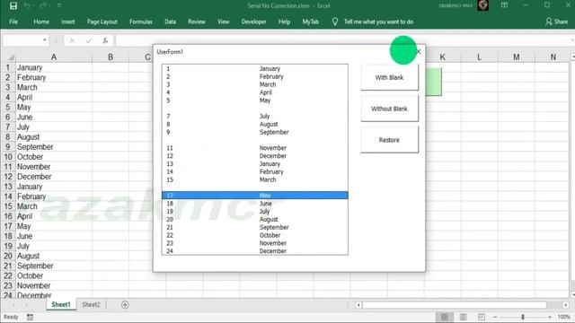Click the green shape behind the dialog
Image resolution: width=575 pixels, height=323 pixels.
pos(434,82)
